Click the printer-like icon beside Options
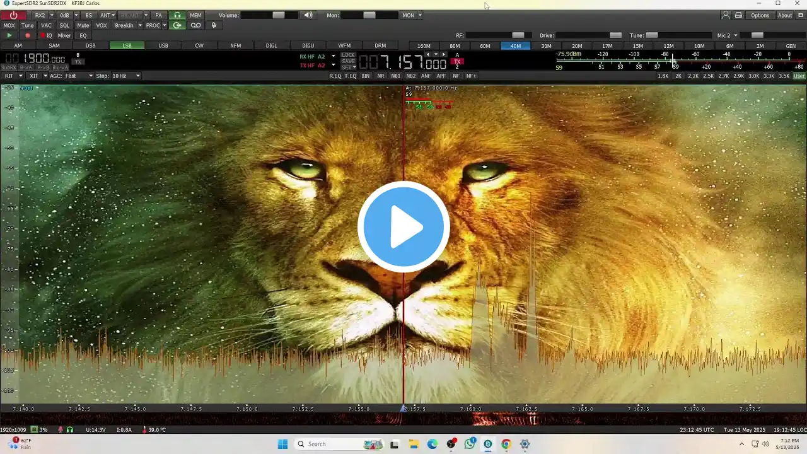807x454 pixels. [738, 15]
